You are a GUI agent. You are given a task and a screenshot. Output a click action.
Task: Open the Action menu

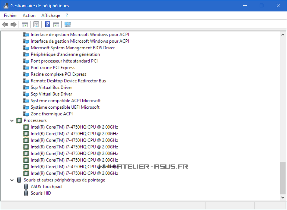click(x=29, y=15)
